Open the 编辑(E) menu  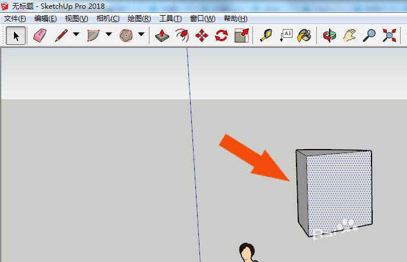click(45, 19)
